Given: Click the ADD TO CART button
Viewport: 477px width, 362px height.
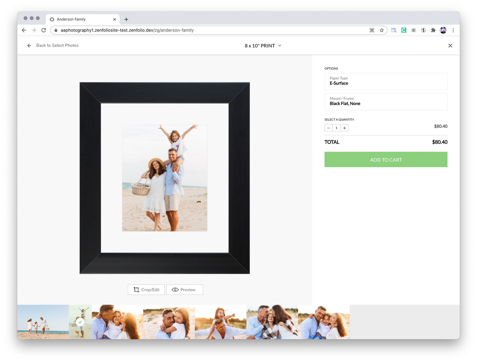Looking at the screenshot, I should (x=385, y=159).
